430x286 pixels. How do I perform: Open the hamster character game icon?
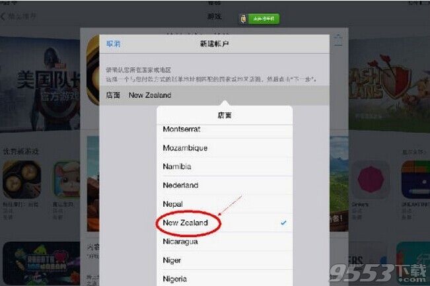[67, 180]
